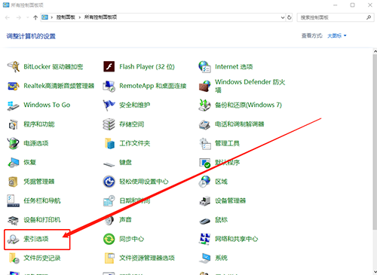Open the 设备管理器 icon
The height and width of the screenshot is (275, 377).
click(204, 200)
